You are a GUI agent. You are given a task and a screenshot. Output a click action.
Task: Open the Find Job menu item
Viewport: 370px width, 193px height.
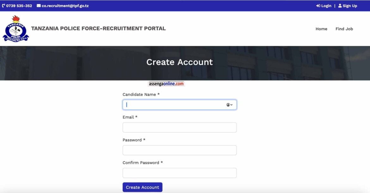(x=344, y=29)
